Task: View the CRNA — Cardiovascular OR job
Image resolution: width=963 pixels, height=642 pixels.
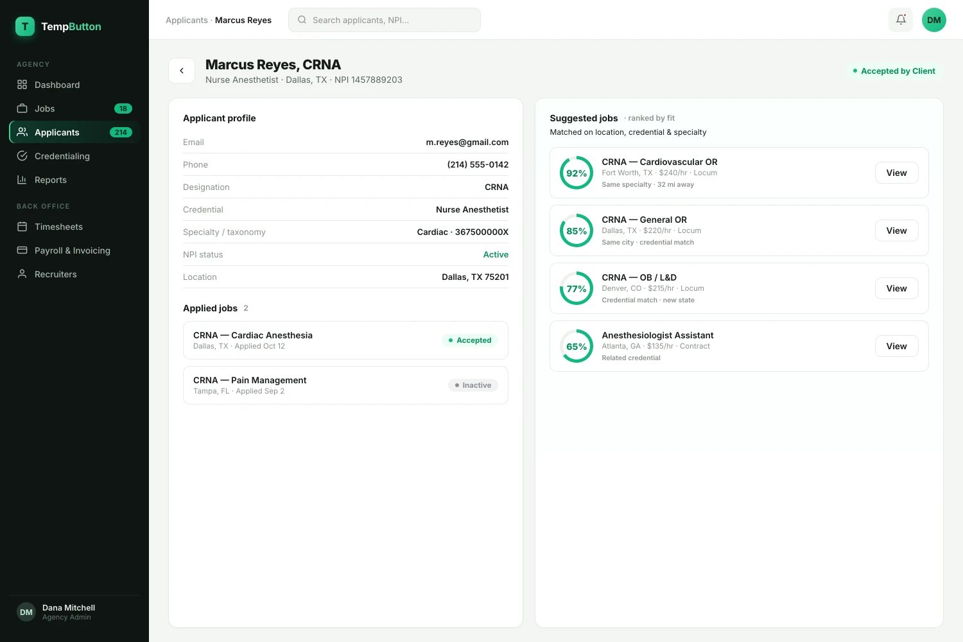Action: pos(897,173)
